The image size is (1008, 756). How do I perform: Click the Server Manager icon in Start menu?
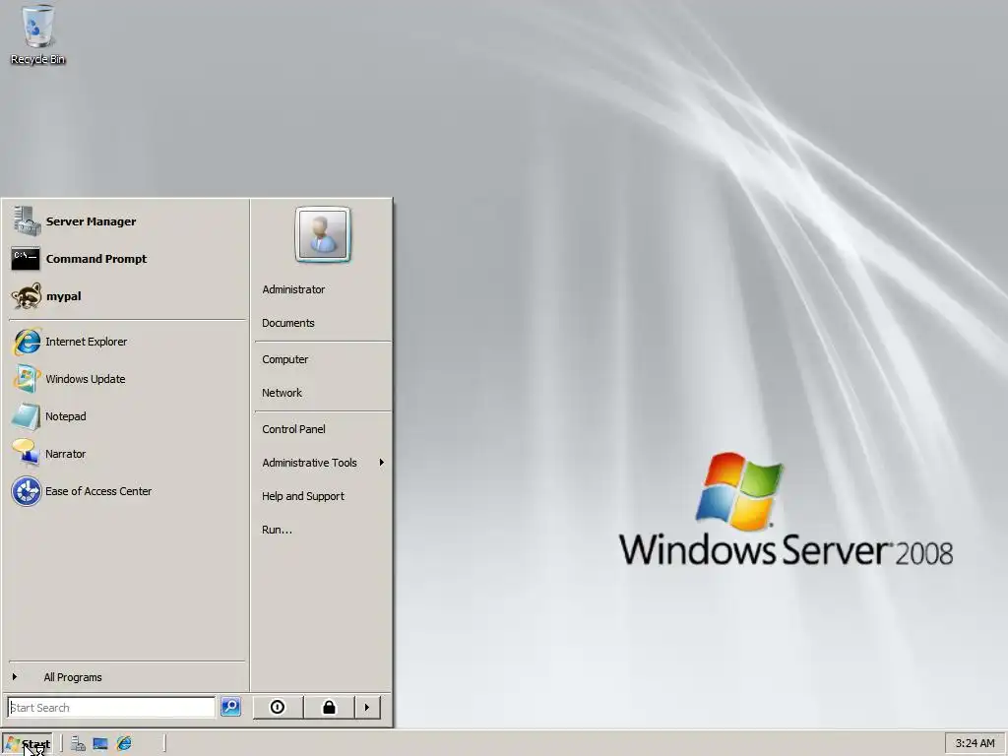[x=27, y=221]
